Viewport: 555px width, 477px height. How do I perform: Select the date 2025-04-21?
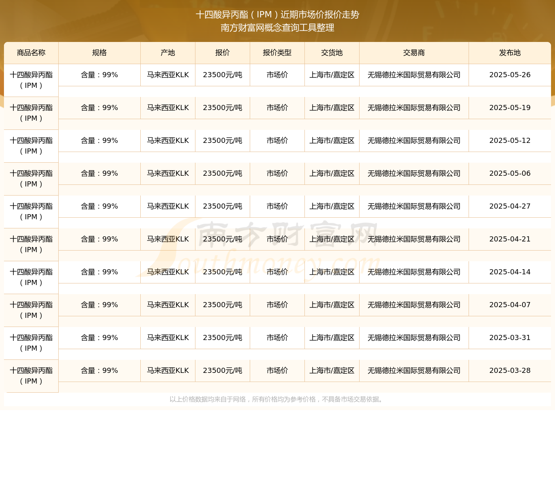pos(510,239)
